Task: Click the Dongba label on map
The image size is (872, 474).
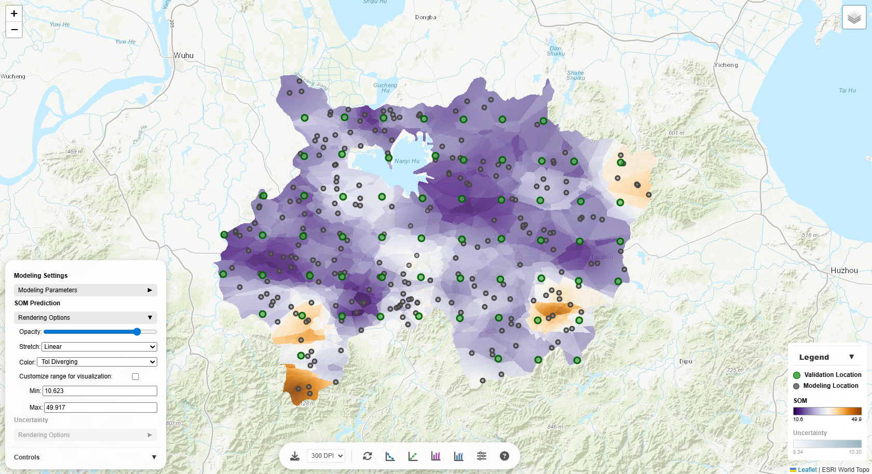Action: point(426,17)
